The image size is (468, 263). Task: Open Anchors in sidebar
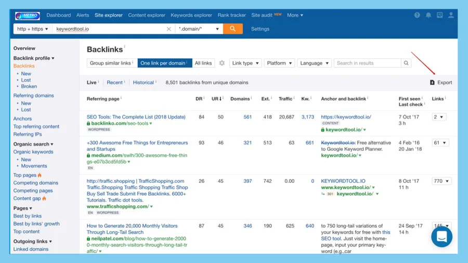pyautogui.click(x=22, y=119)
